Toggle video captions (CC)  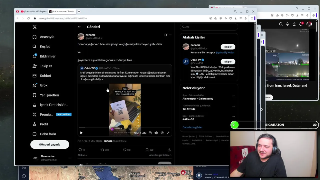(x=150, y=133)
